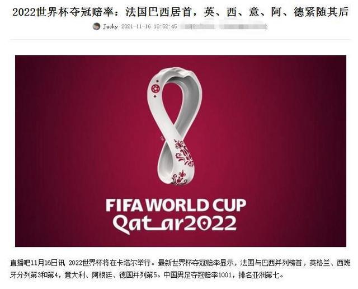This screenshot has width=358, height=289.
Task: Click the small diamond mark below the football icon
Action: [156, 96]
